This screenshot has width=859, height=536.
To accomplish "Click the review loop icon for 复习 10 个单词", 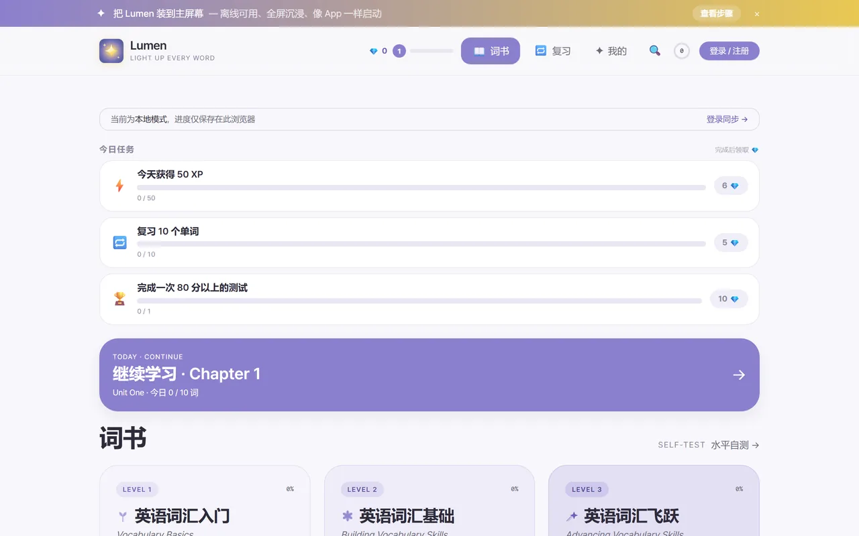I will tap(119, 243).
